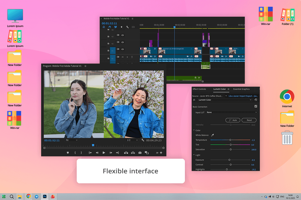Uncheck the Basic Correction checkbox
The height and width of the screenshot is (200, 301).
(x=256, y=106)
